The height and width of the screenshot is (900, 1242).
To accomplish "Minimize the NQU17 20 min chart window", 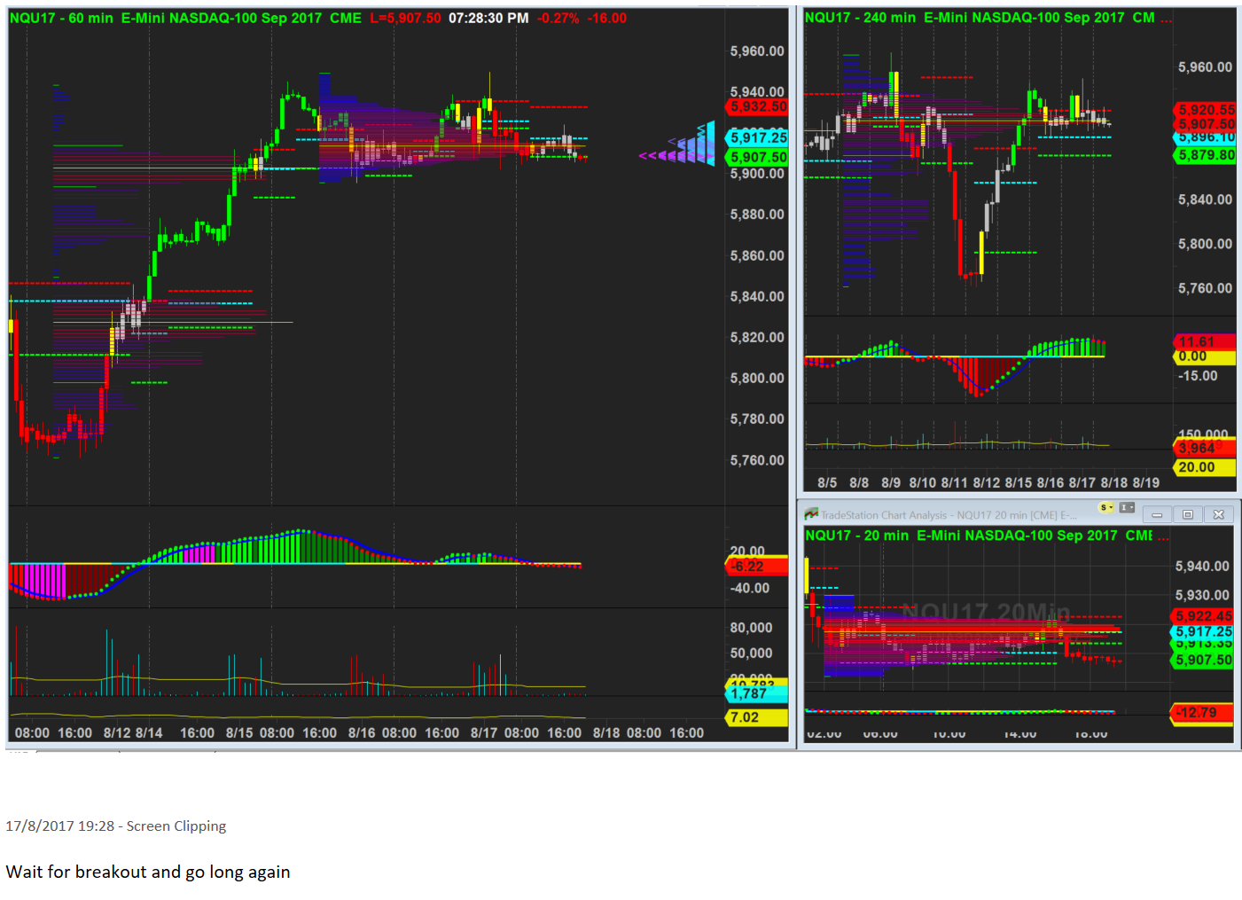I will [x=1157, y=514].
